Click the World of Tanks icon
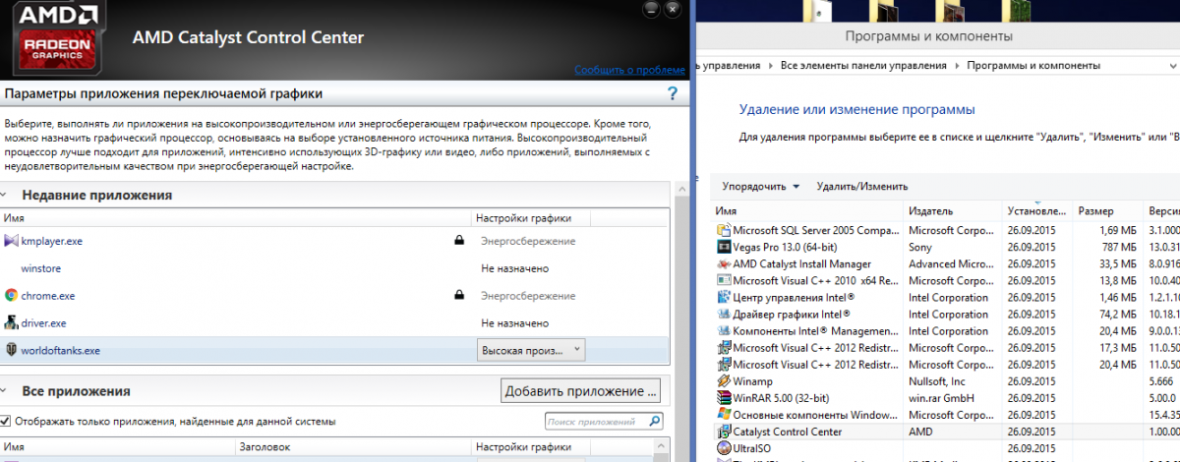 11,350
